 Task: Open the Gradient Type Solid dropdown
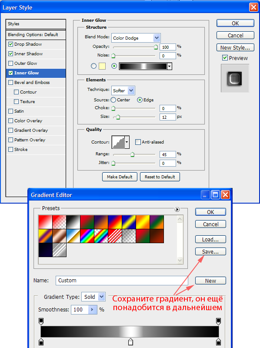(93, 297)
